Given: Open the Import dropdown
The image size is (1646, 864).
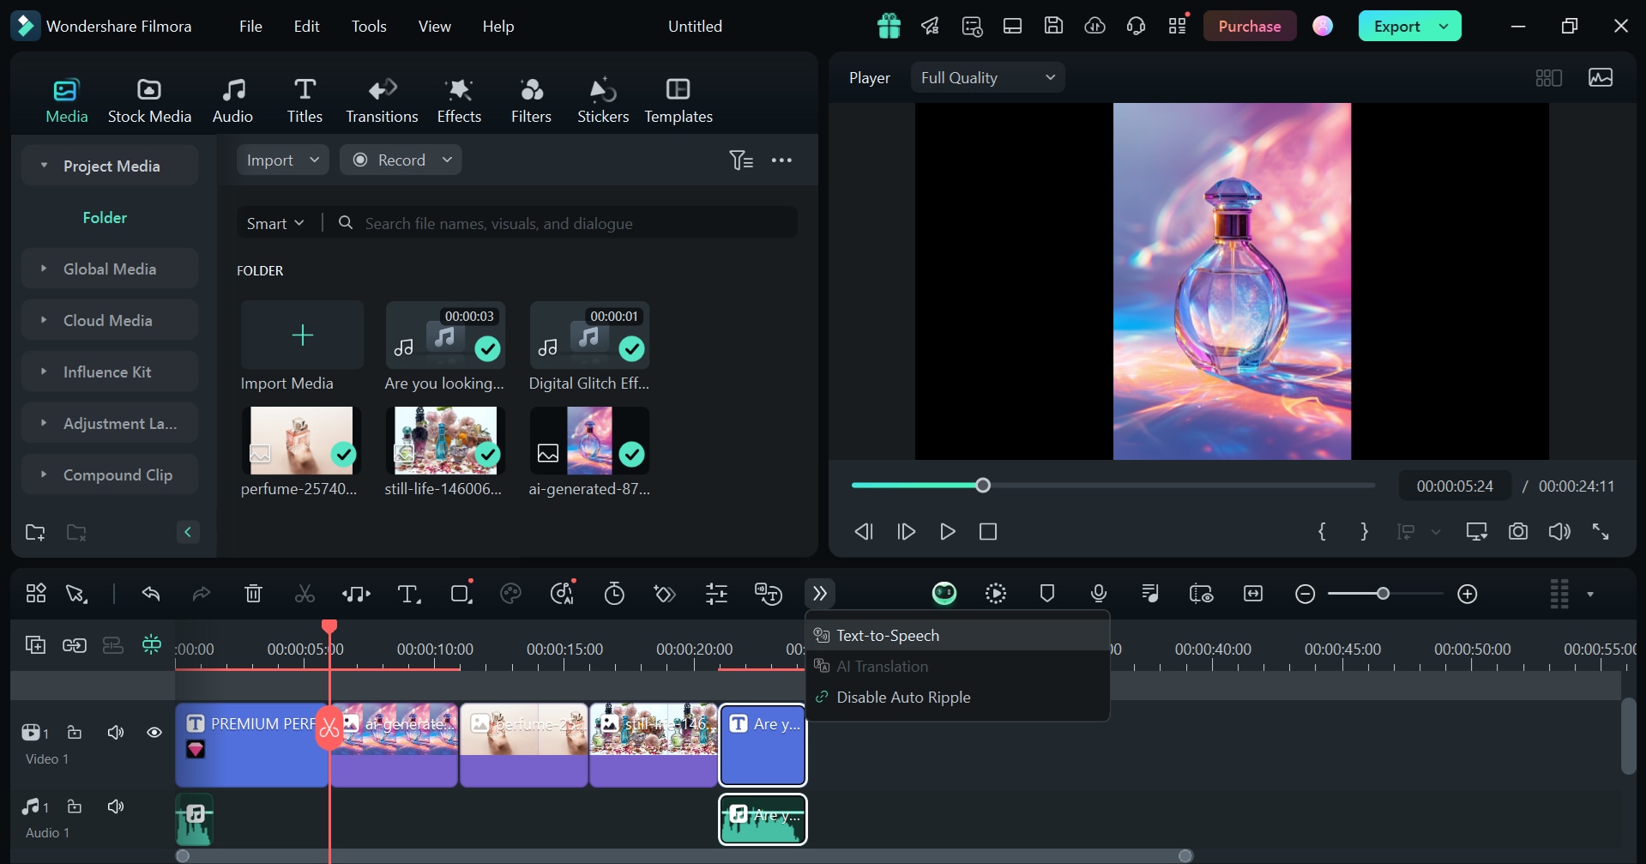Looking at the screenshot, I should [282, 160].
